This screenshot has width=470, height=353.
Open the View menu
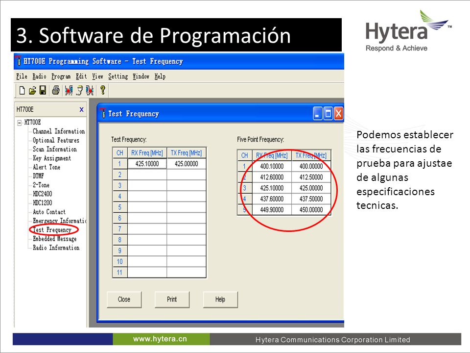tap(97, 76)
